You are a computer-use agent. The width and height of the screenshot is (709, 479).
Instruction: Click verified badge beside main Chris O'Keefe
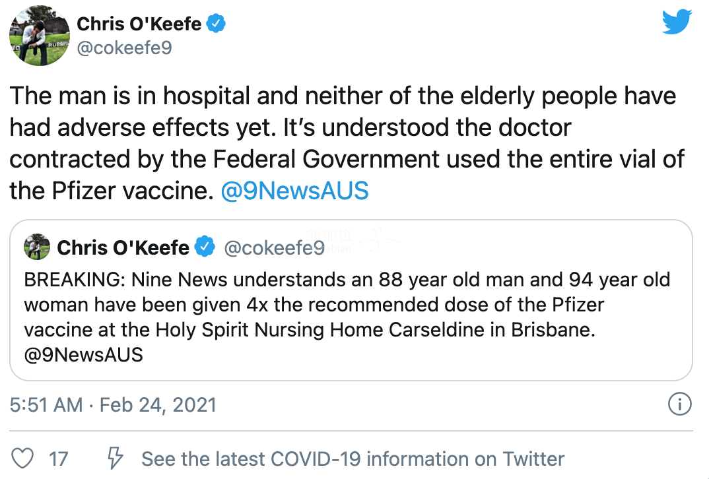(x=216, y=24)
